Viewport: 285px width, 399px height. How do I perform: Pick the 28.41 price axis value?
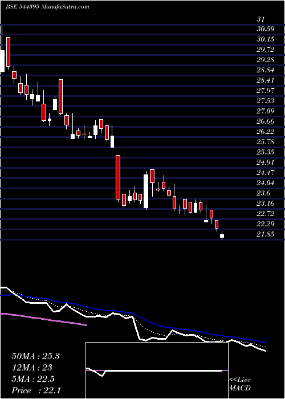[x=266, y=81]
